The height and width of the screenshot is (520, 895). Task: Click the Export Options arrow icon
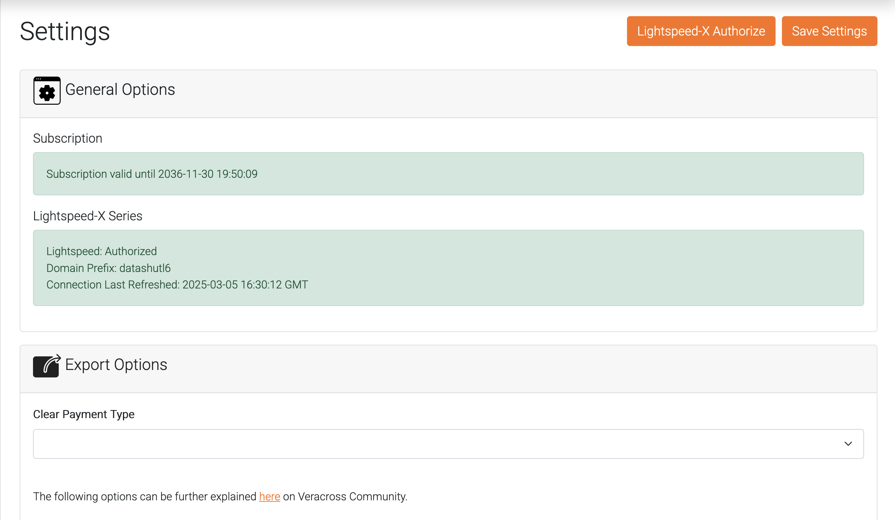click(47, 365)
